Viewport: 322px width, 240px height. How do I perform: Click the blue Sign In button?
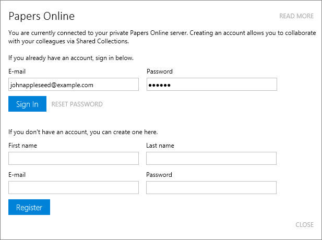27,104
